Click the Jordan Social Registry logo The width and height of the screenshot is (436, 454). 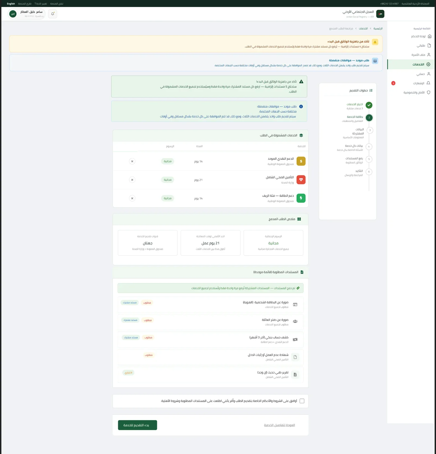[380, 14]
